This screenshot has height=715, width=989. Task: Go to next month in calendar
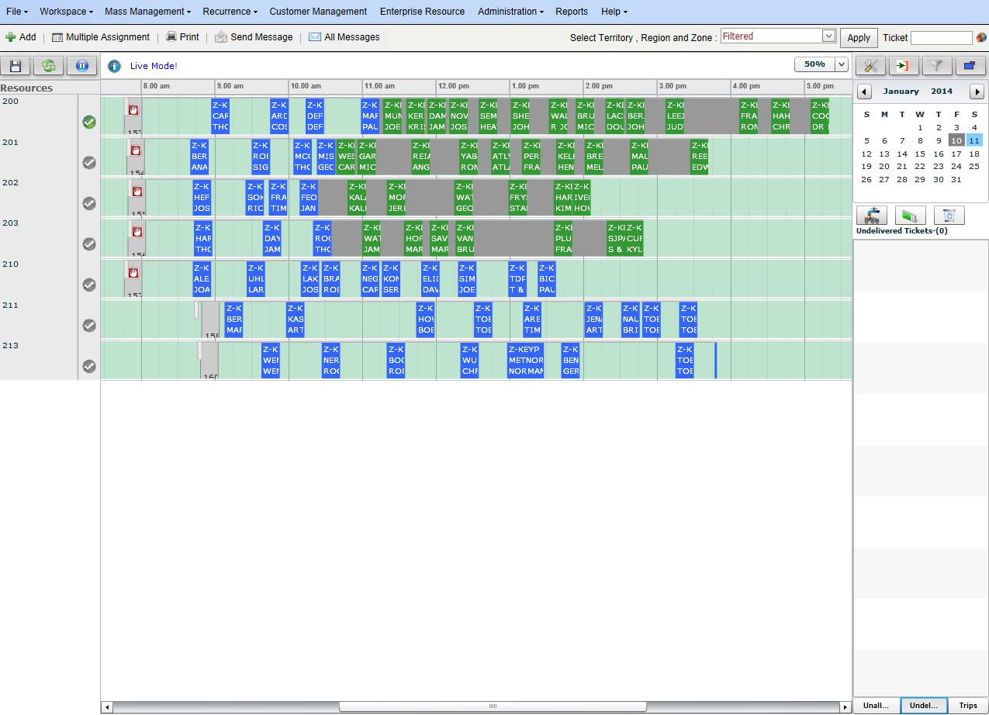[x=977, y=92]
